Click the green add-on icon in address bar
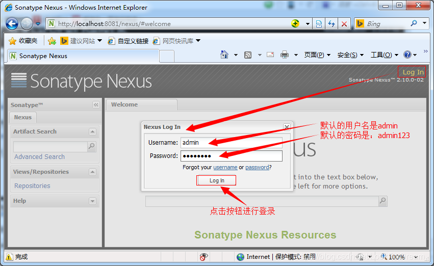The width and height of the screenshot is (434, 266). point(295,24)
